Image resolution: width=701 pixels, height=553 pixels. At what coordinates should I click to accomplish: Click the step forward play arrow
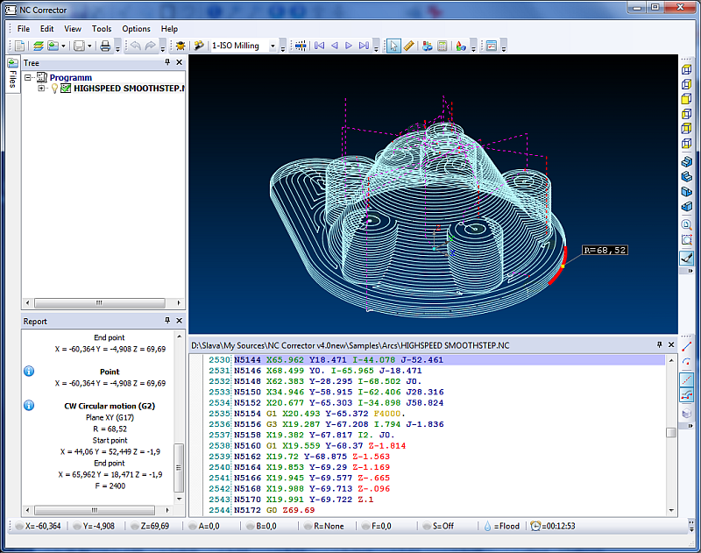click(x=349, y=46)
